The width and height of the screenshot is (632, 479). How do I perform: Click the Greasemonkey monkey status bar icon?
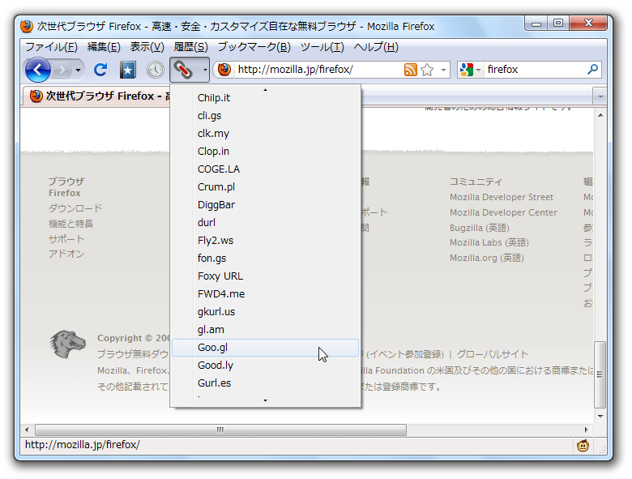(583, 446)
